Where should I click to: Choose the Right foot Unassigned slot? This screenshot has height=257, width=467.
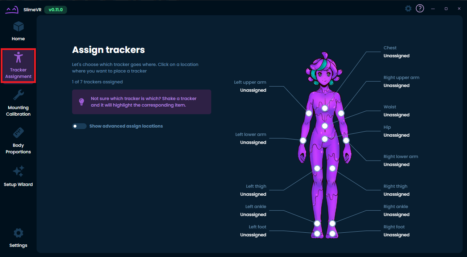point(396,235)
